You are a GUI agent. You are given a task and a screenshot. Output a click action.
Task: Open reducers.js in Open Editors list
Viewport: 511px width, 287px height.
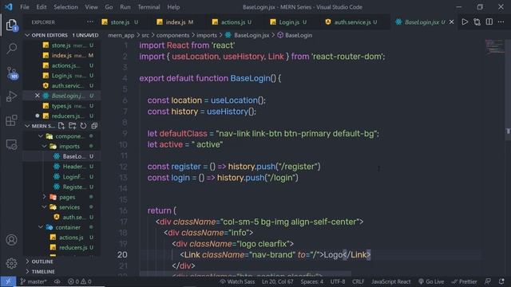pyautogui.click(x=61, y=116)
